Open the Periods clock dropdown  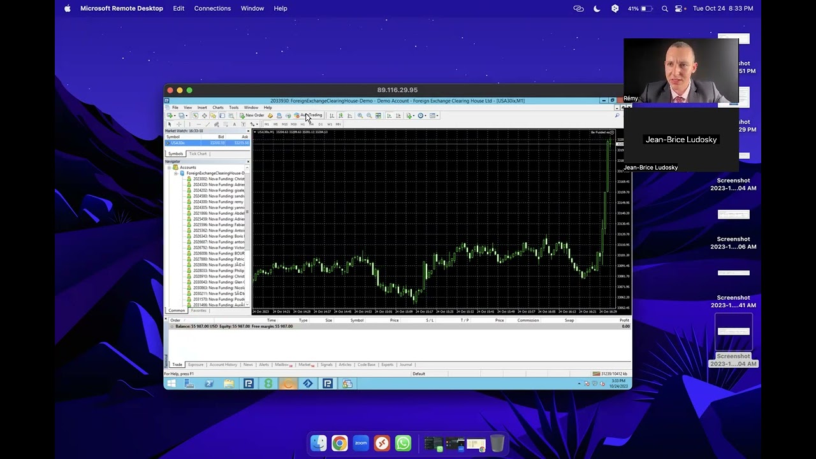click(x=421, y=115)
